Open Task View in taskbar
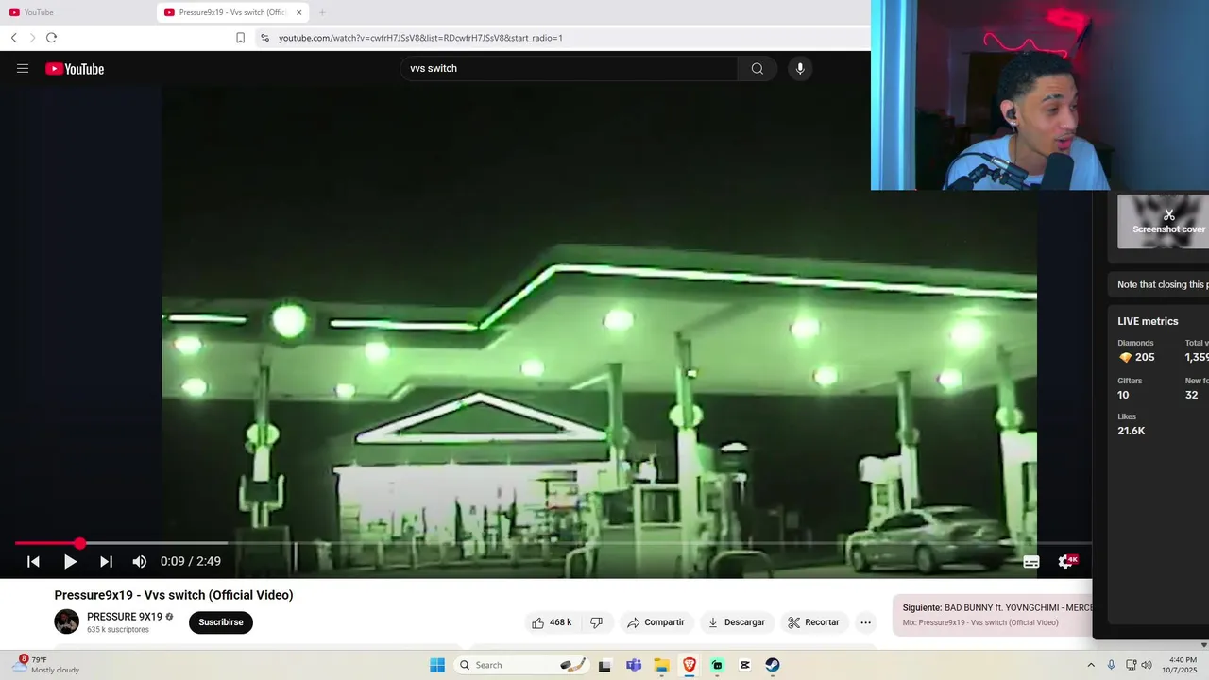This screenshot has height=680, width=1209. click(x=604, y=665)
